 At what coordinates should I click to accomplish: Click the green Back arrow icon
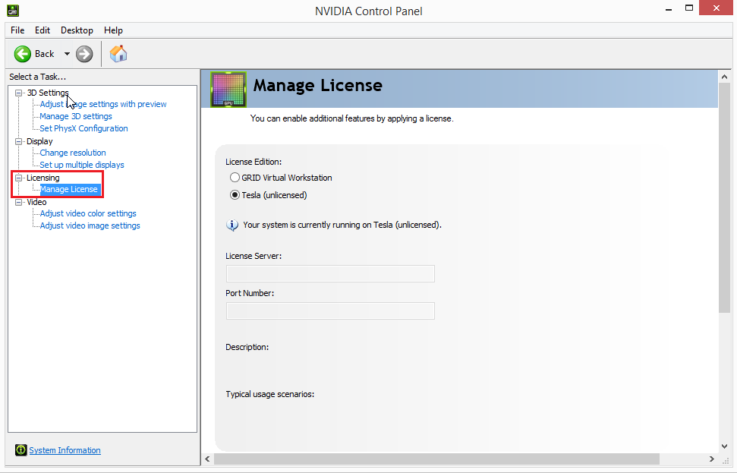pos(23,54)
